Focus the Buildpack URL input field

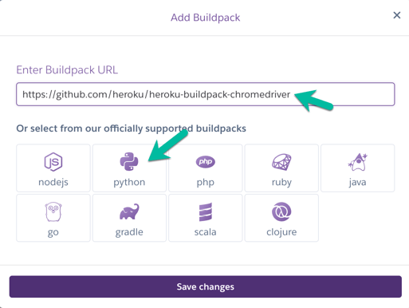tap(206, 94)
